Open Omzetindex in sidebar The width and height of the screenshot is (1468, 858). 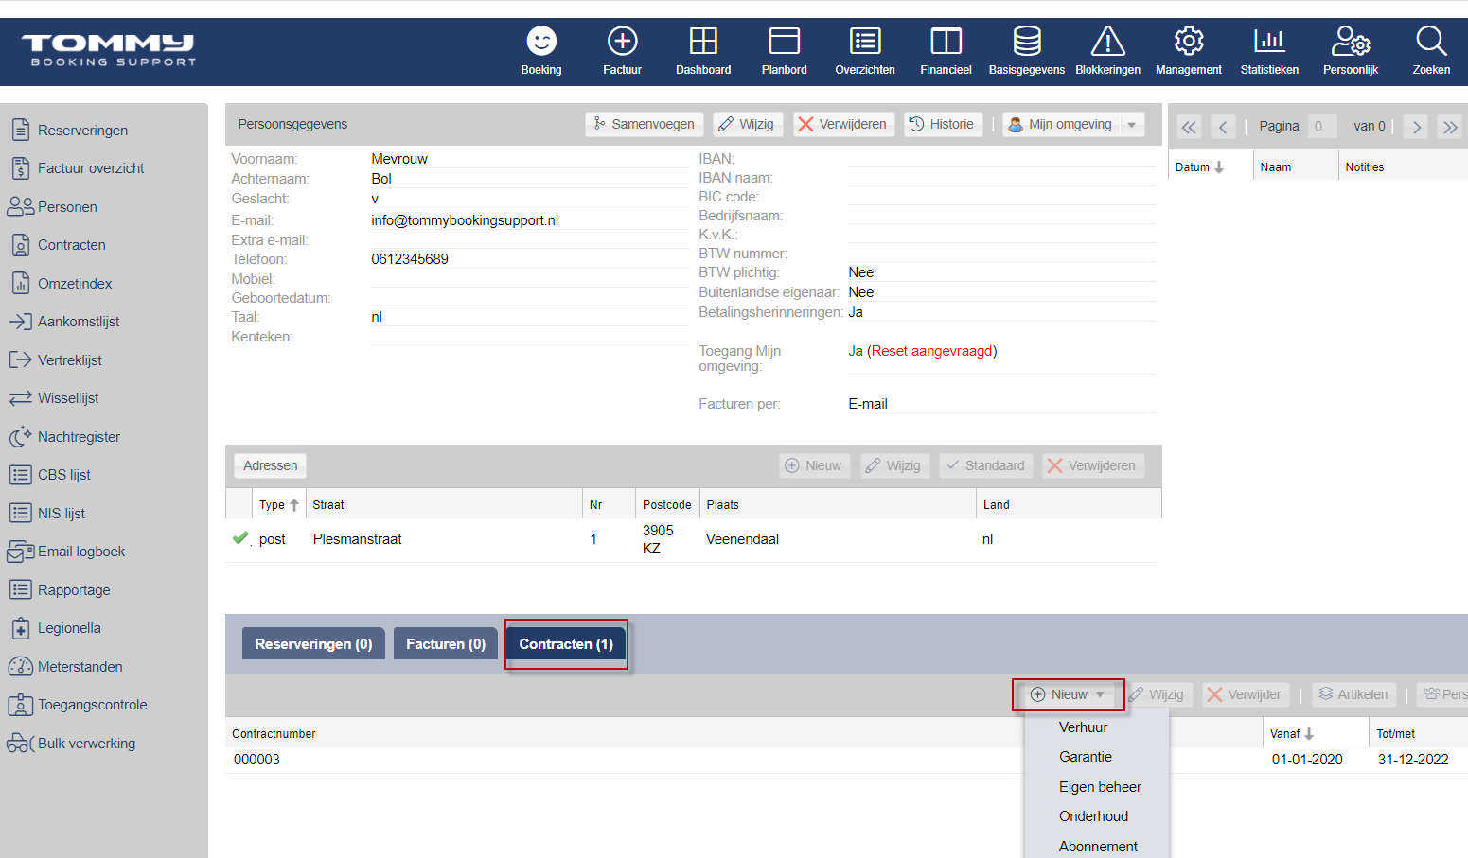[x=75, y=284]
